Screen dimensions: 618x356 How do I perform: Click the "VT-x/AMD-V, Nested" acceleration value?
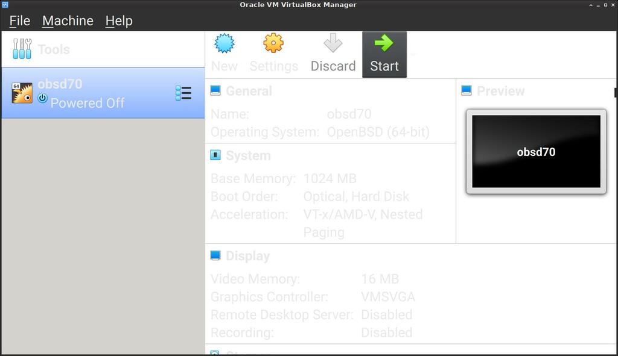point(363,214)
